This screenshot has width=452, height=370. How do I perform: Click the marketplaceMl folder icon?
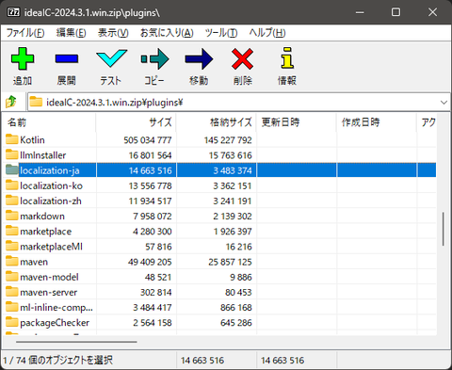click(12, 246)
